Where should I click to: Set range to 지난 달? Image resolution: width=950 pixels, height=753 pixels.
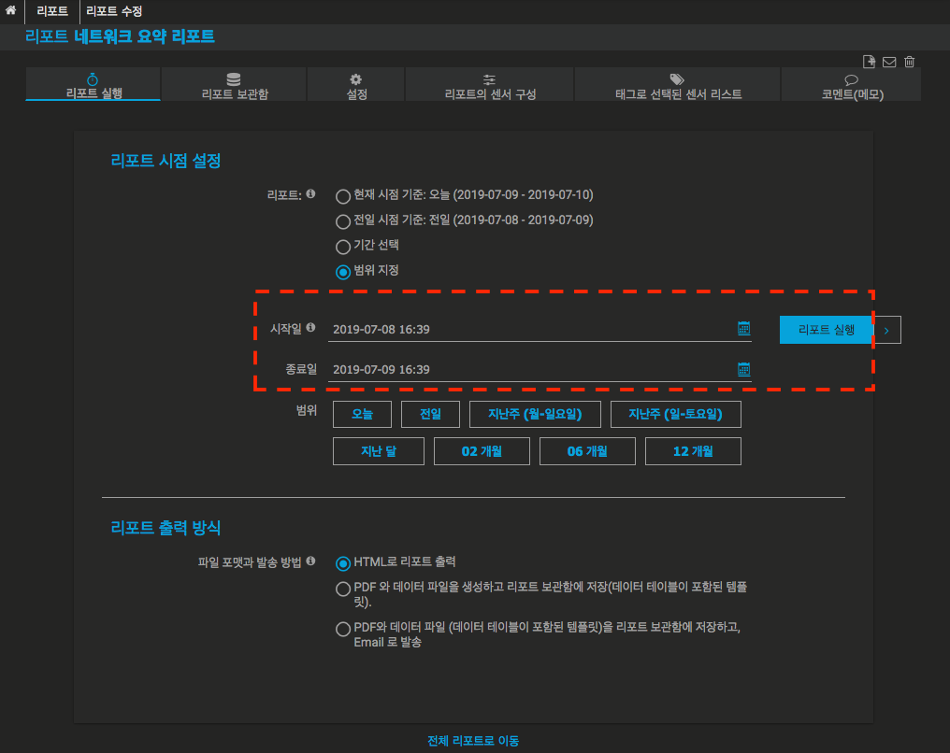tap(379, 451)
